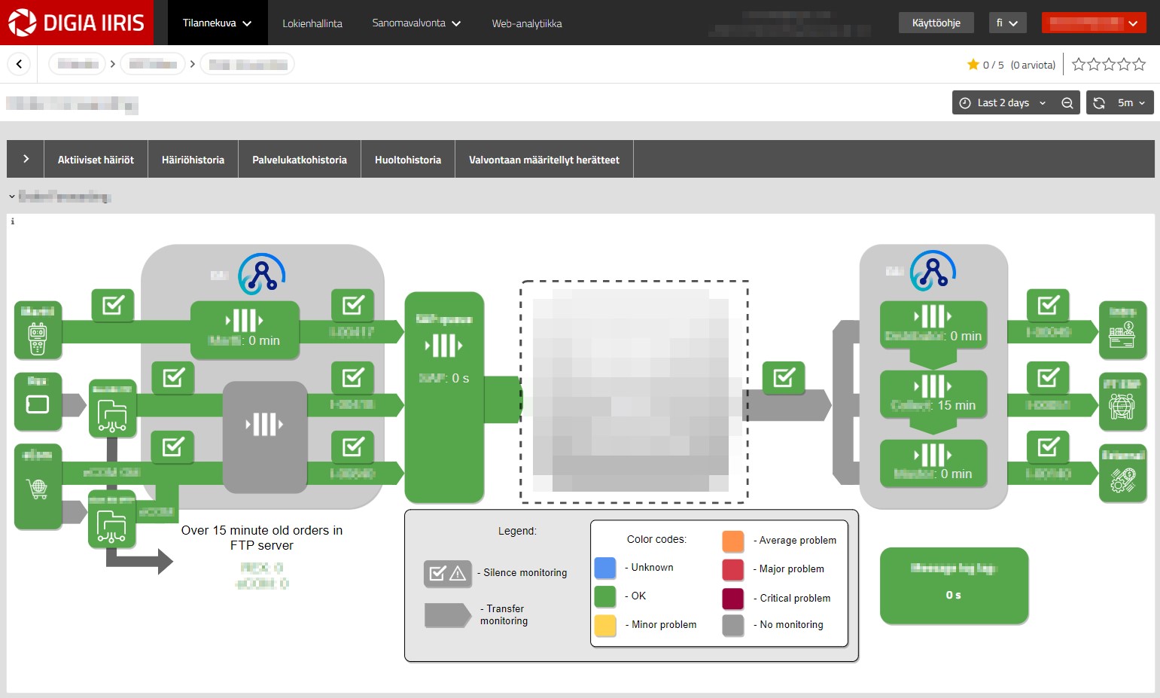Click the globe network target node
Screen dimensions: 1160x698
1122,401
